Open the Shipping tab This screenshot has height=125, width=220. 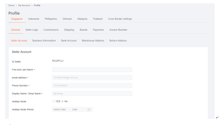click(69, 30)
